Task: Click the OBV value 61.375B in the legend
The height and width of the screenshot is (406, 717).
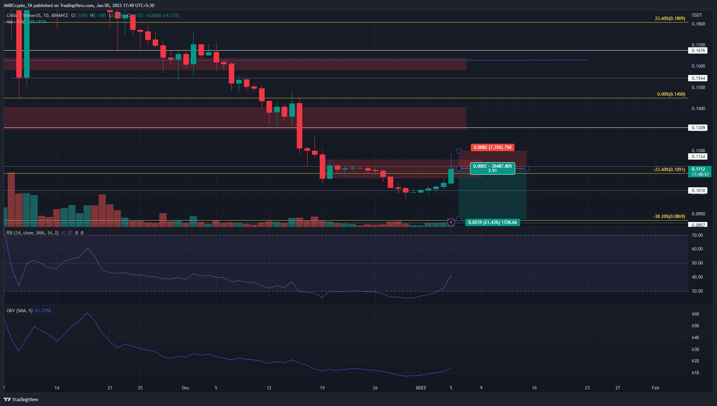Action: tap(43, 311)
